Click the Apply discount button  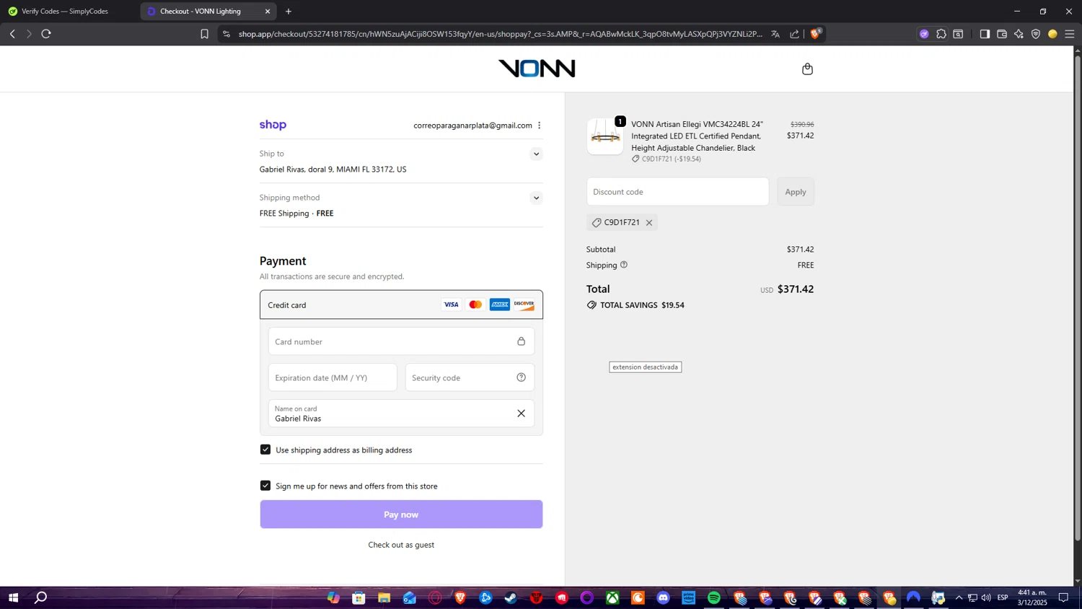(x=796, y=192)
